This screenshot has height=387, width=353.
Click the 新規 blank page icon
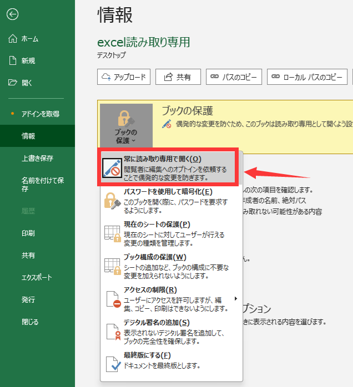click(13, 60)
